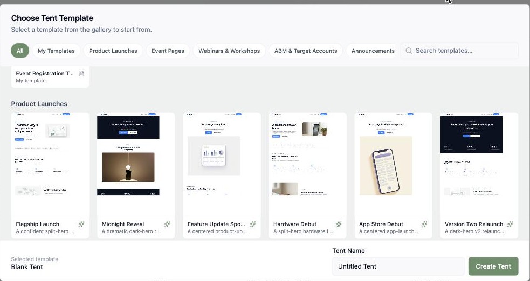The width and height of the screenshot is (530, 281).
Task: Click document icon on Event Registration template
Action: pyautogui.click(x=81, y=73)
